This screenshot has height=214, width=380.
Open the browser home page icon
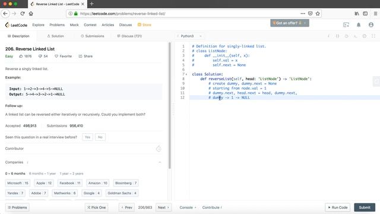coord(31,14)
